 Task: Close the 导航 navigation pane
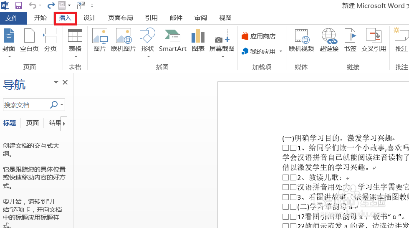(x=65, y=82)
